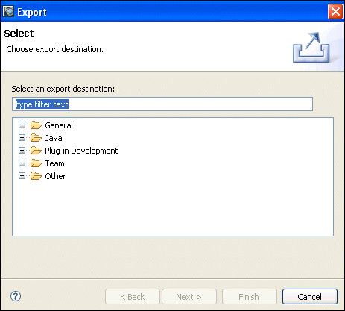Viewport: 345px width, 311px height.
Task: Click the Next button
Action: coord(189,297)
